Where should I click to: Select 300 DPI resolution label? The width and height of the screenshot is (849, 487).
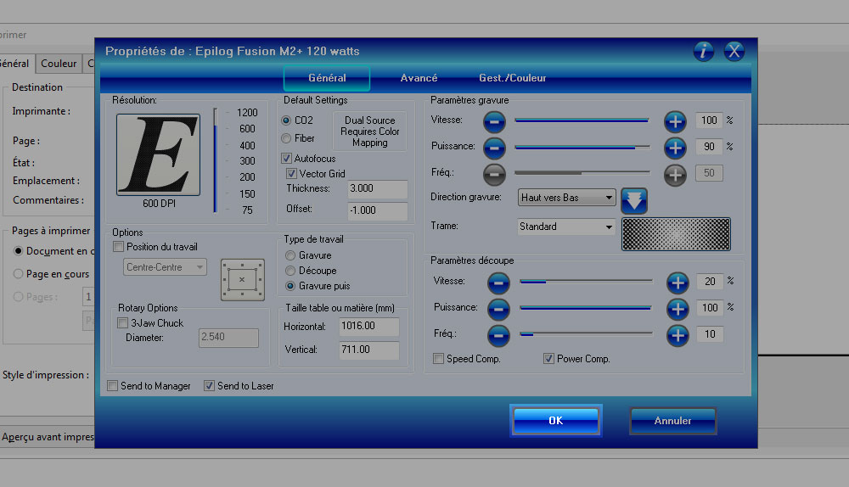pyautogui.click(x=247, y=161)
